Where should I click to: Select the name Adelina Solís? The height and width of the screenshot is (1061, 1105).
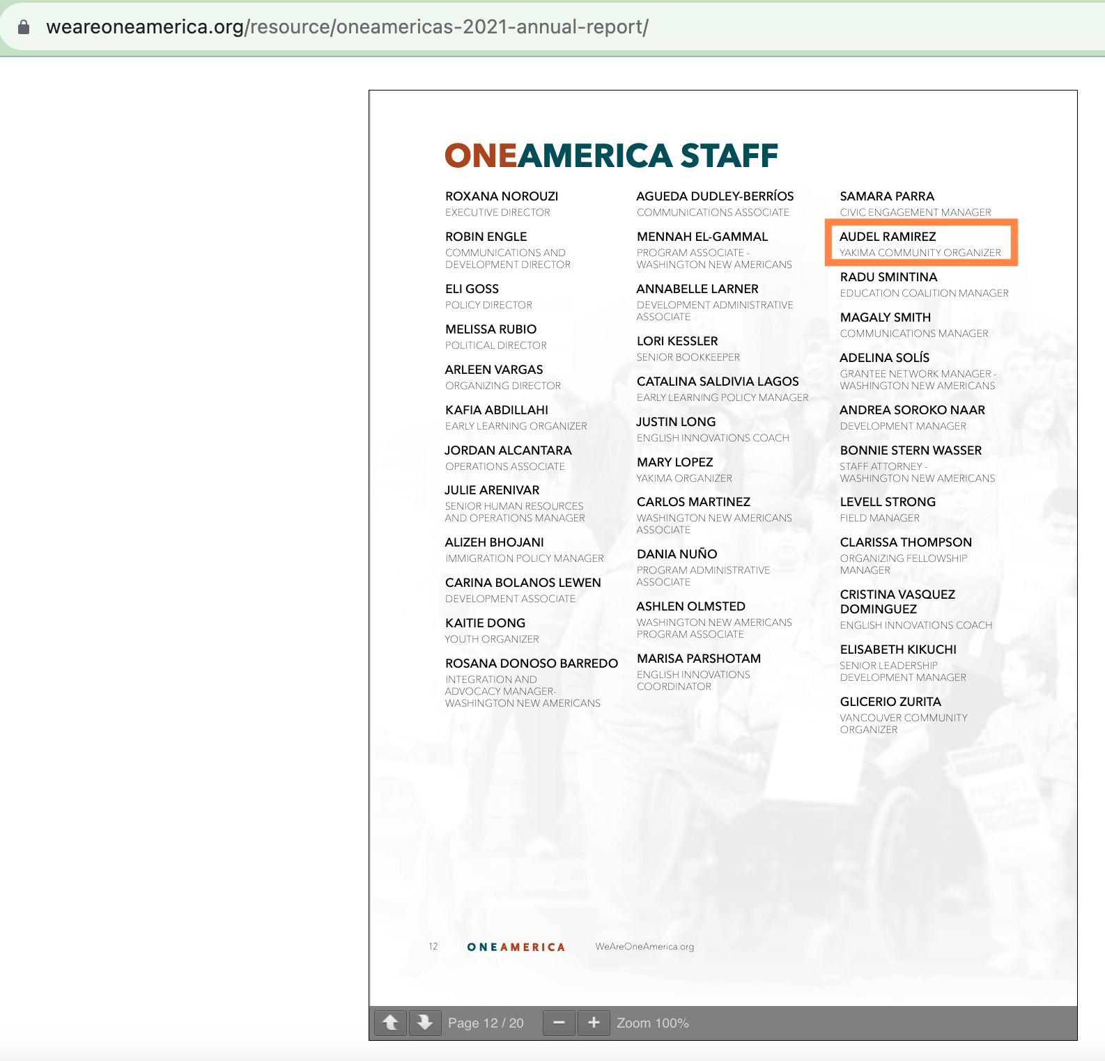(x=885, y=358)
